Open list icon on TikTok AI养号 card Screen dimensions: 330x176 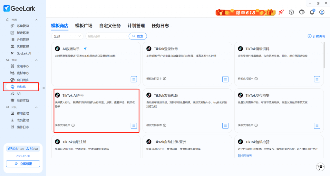(x=134, y=126)
